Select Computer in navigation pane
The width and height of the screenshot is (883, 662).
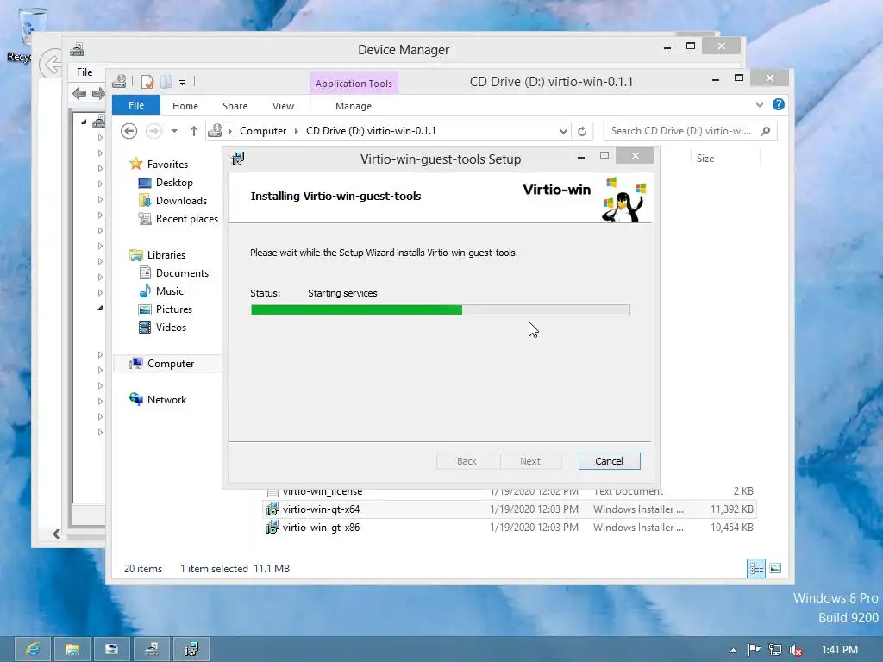click(168, 364)
